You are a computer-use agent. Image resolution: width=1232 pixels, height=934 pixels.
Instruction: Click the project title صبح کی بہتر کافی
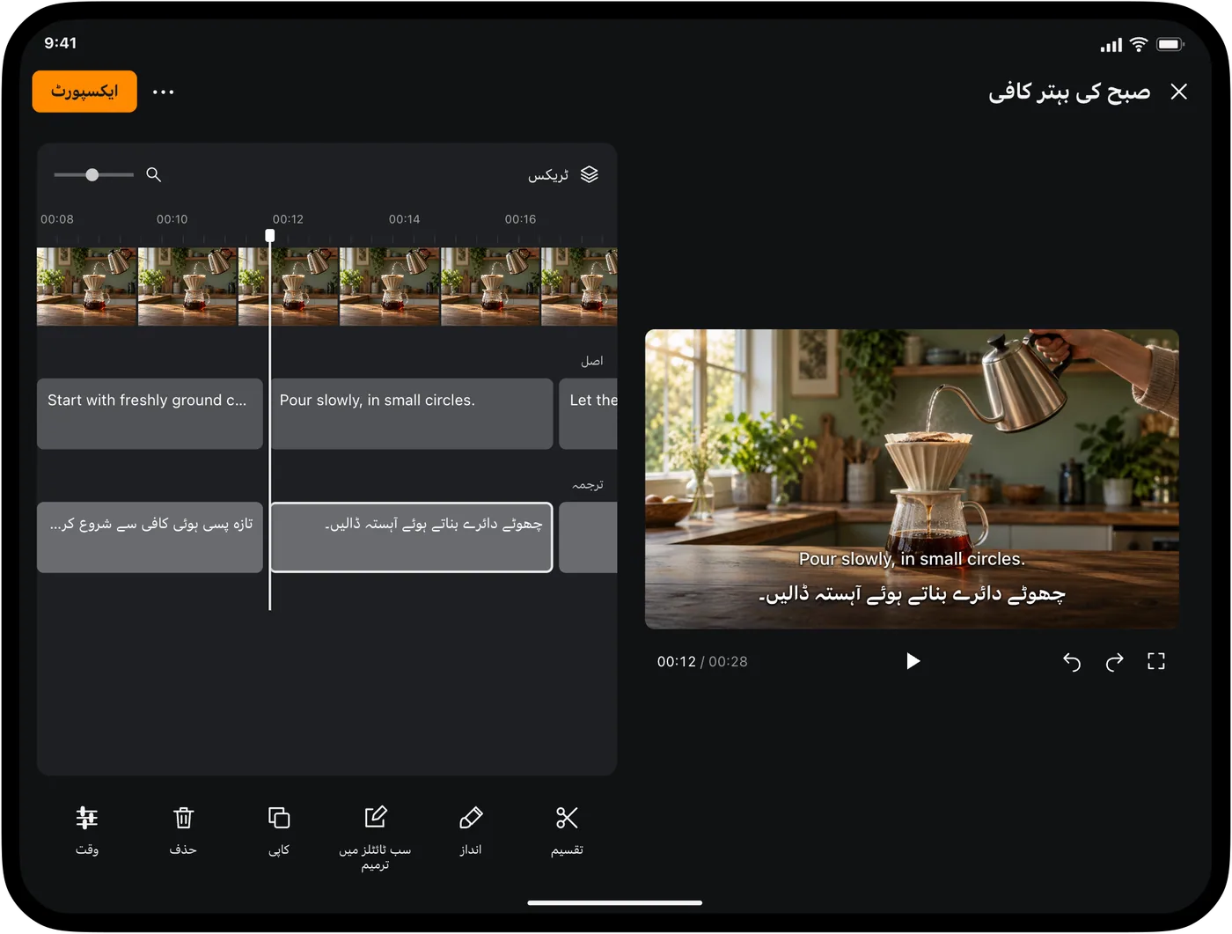click(1069, 92)
